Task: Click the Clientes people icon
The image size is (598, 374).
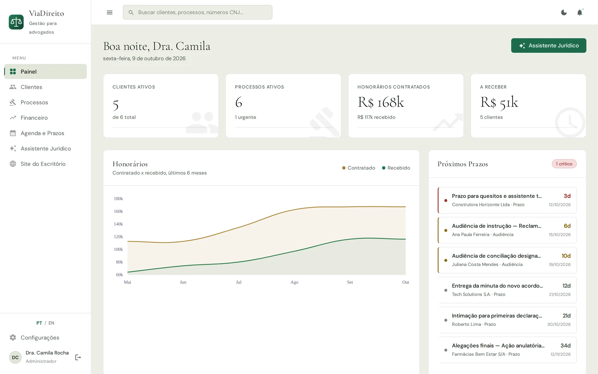Action: pos(13,87)
